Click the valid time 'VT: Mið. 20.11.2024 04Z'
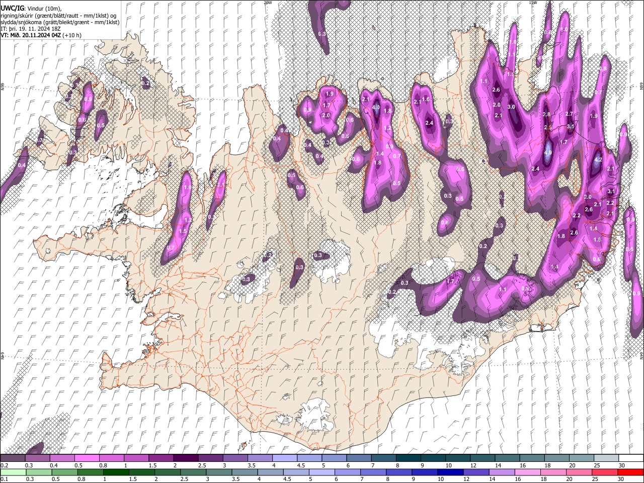The height and width of the screenshot is (483, 644). click(x=31, y=35)
